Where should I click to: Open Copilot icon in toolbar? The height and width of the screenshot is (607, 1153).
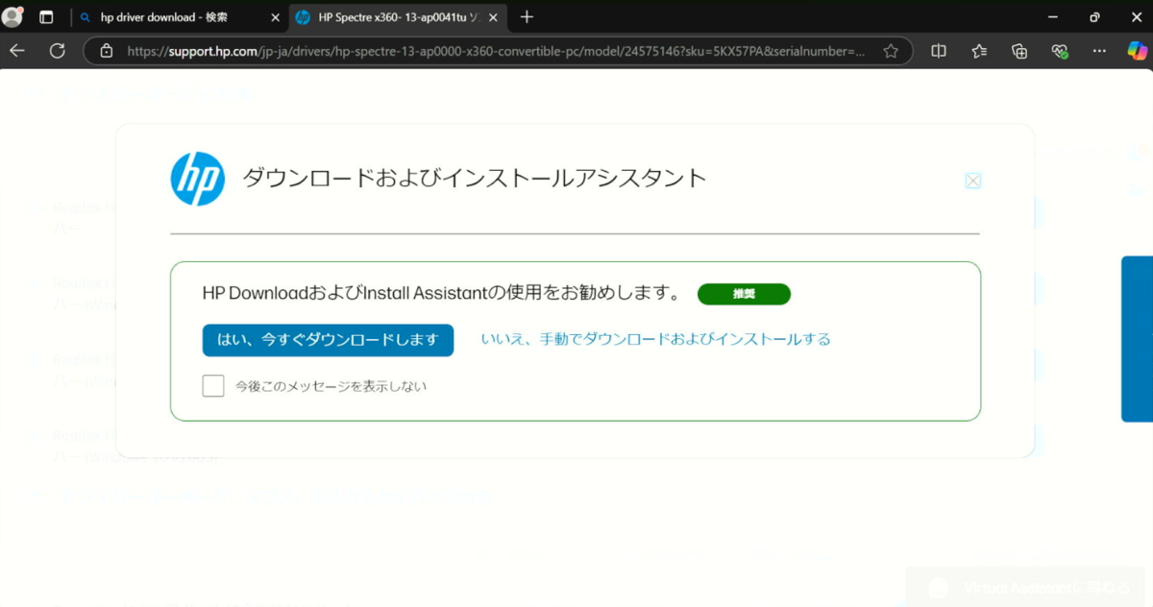coord(1136,51)
